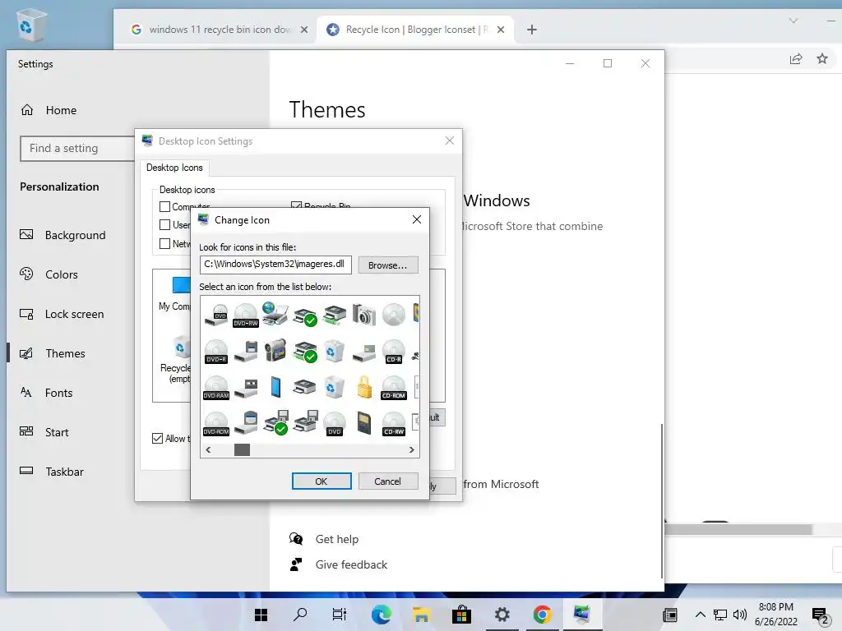The width and height of the screenshot is (842, 631).
Task: Pick the blue phone icon
Action: click(275, 387)
